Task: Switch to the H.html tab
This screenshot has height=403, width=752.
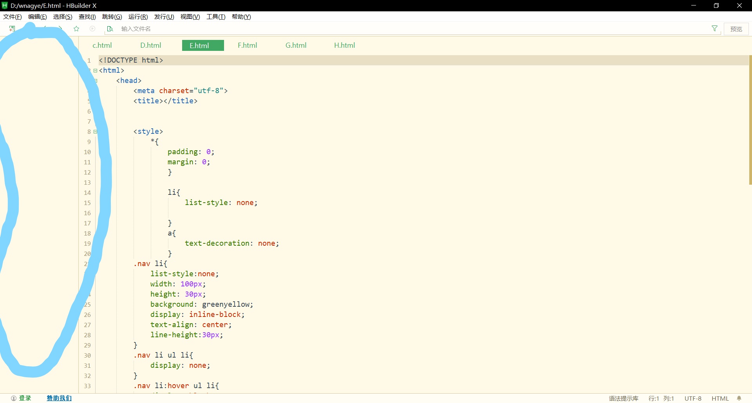Action: 345,45
